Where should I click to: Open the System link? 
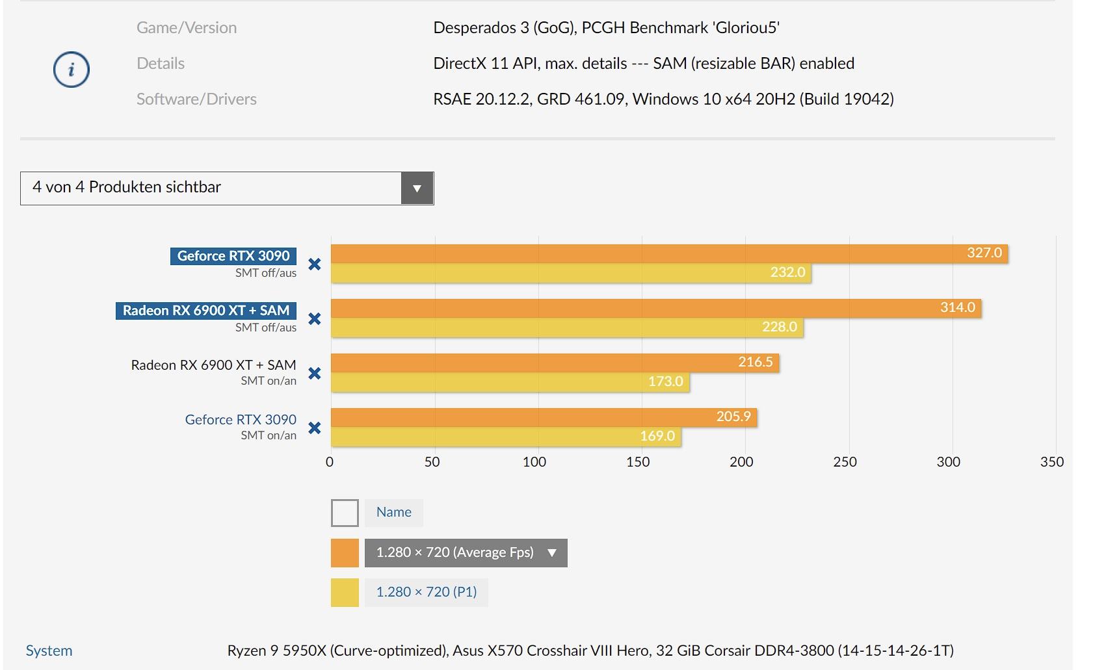tap(49, 651)
